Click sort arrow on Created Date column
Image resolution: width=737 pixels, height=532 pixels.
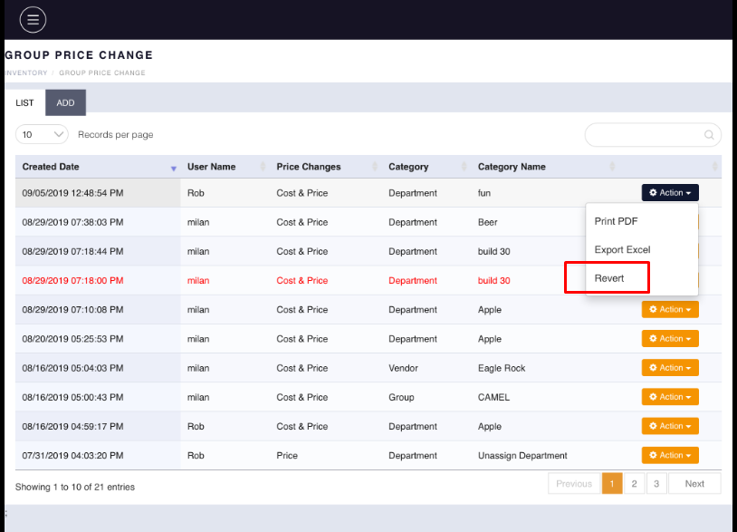point(173,168)
